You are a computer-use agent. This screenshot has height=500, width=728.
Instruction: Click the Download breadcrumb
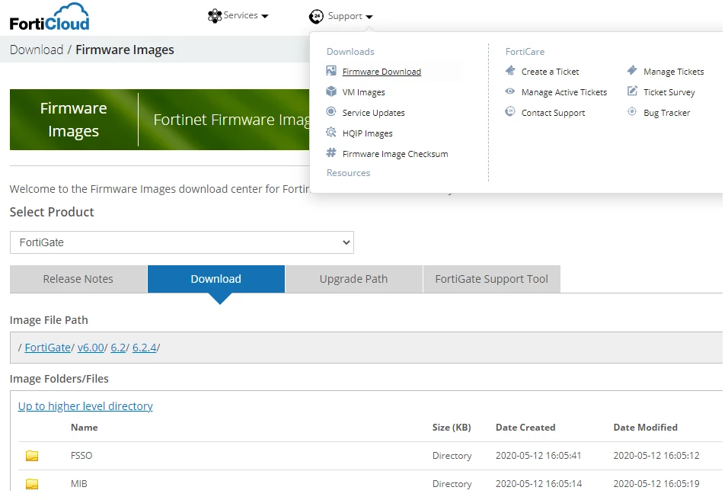pyautogui.click(x=37, y=50)
